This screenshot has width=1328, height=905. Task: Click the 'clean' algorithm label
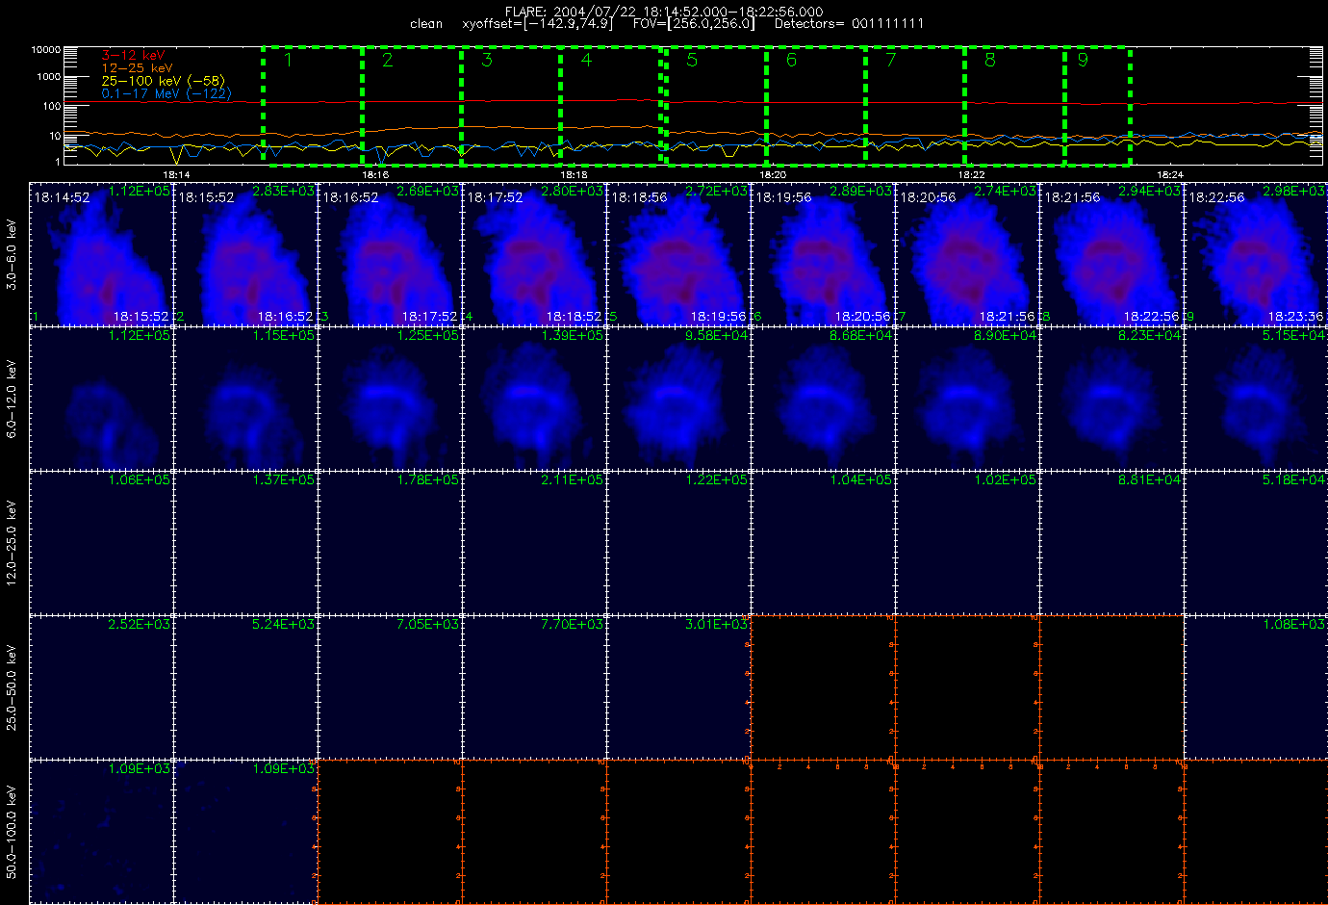point(426,24)
